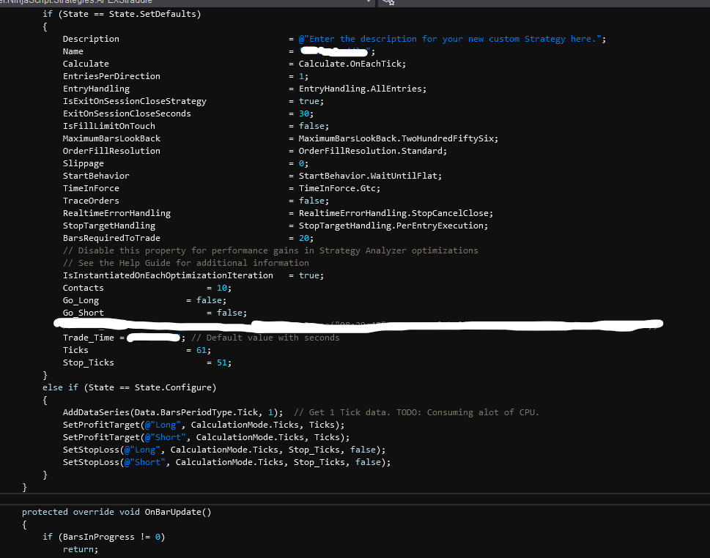Click the value 30 of ExitOnSessionCloseSeconds
710x558 pixels.
(x=304, y=114)
